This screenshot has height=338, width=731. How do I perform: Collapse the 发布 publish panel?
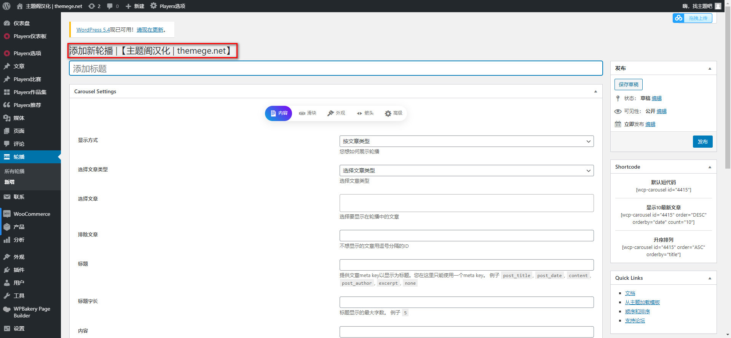point(710,69)
